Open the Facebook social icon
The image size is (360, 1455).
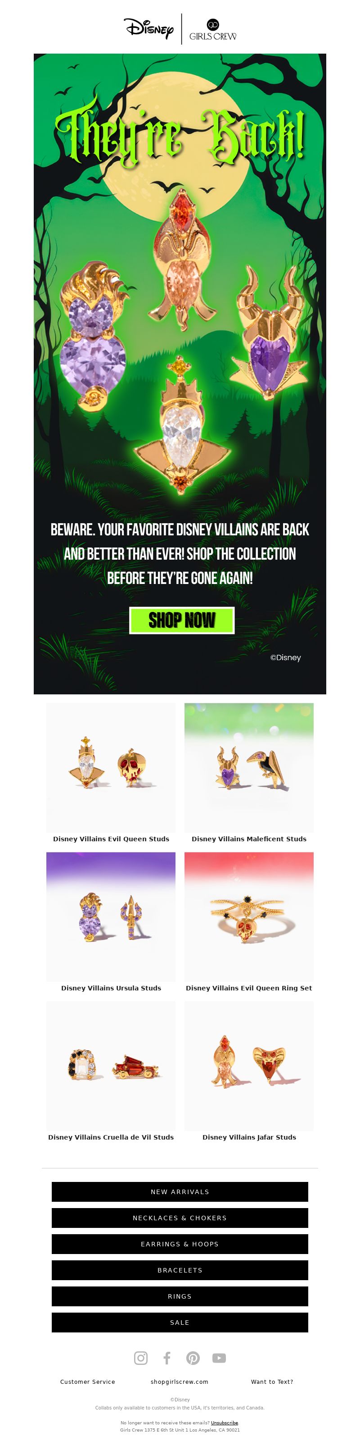[x=167, y=1357]
